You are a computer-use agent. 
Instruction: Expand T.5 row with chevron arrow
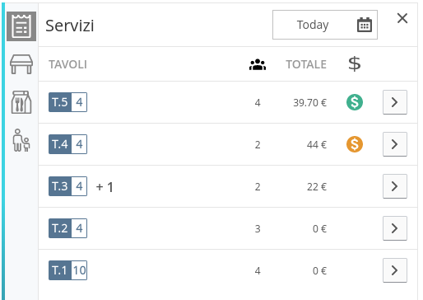pos(395,102)
